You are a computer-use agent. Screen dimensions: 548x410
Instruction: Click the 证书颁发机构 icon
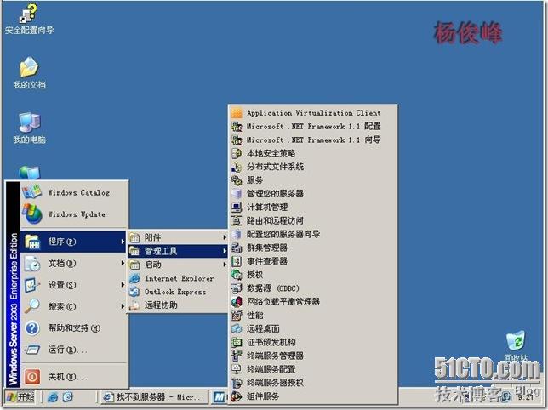237,342
